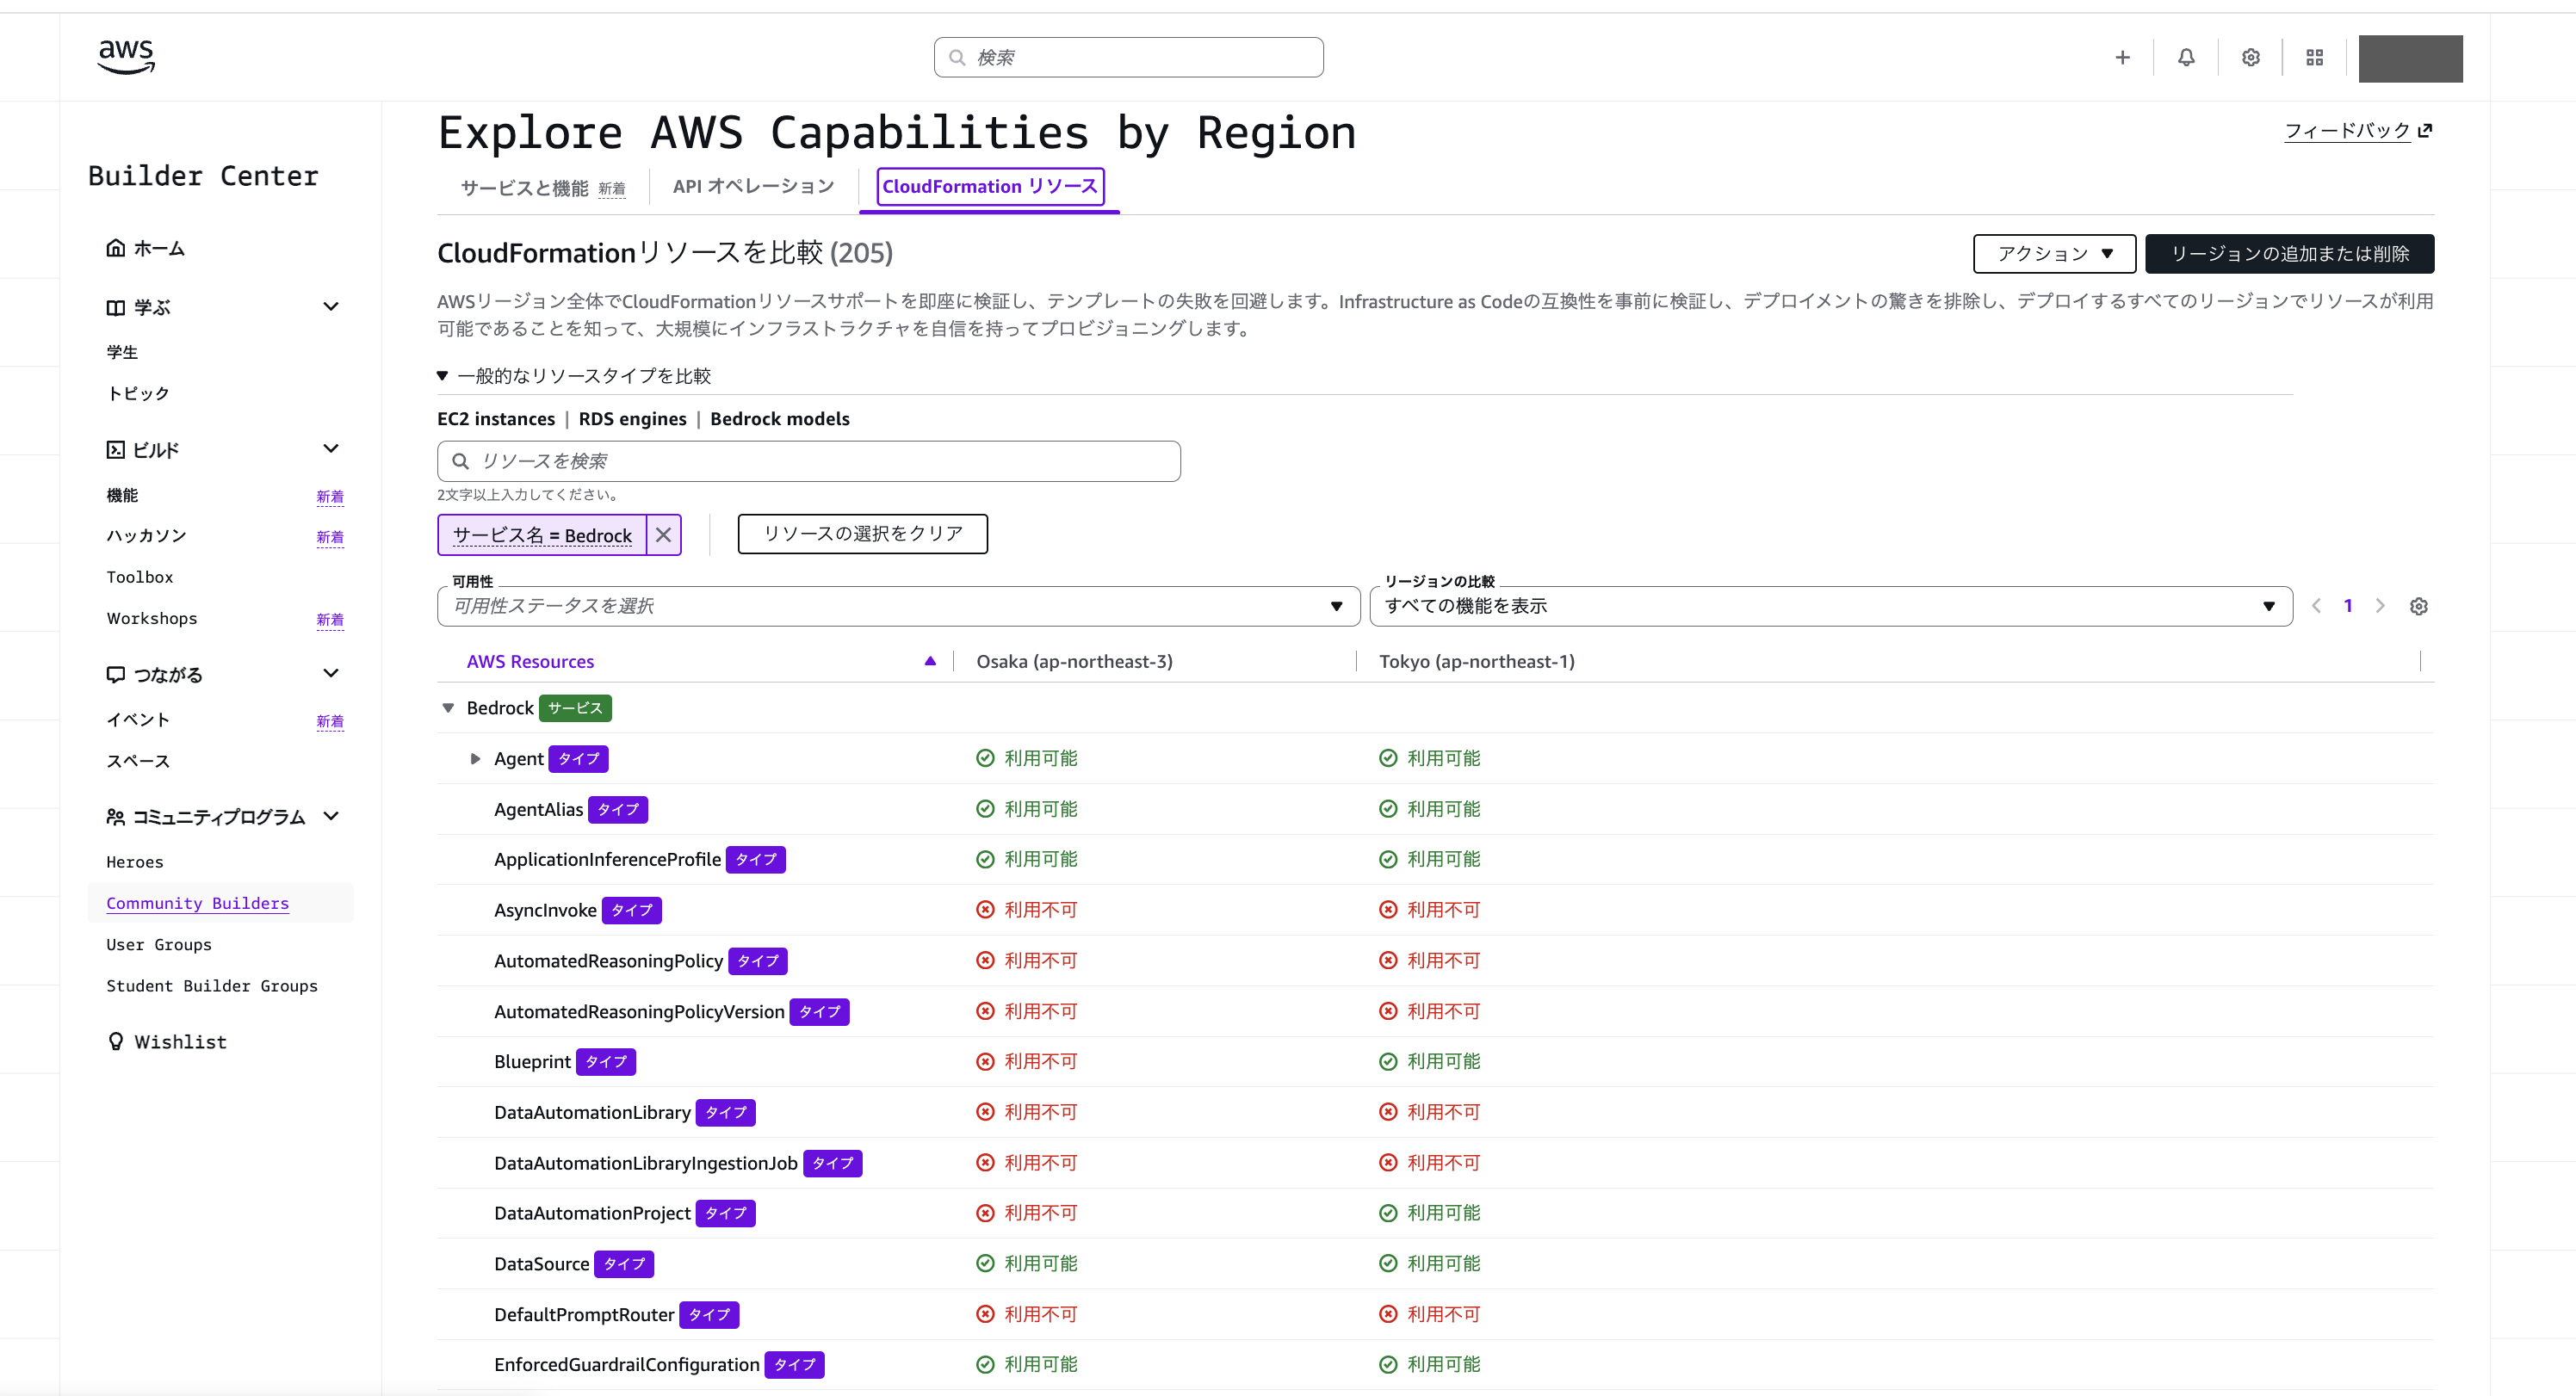Image resolution: width=2576 pixels, height=1396 pixels.
Task: Open Community Builders link
Action: (x=198, y=903)
